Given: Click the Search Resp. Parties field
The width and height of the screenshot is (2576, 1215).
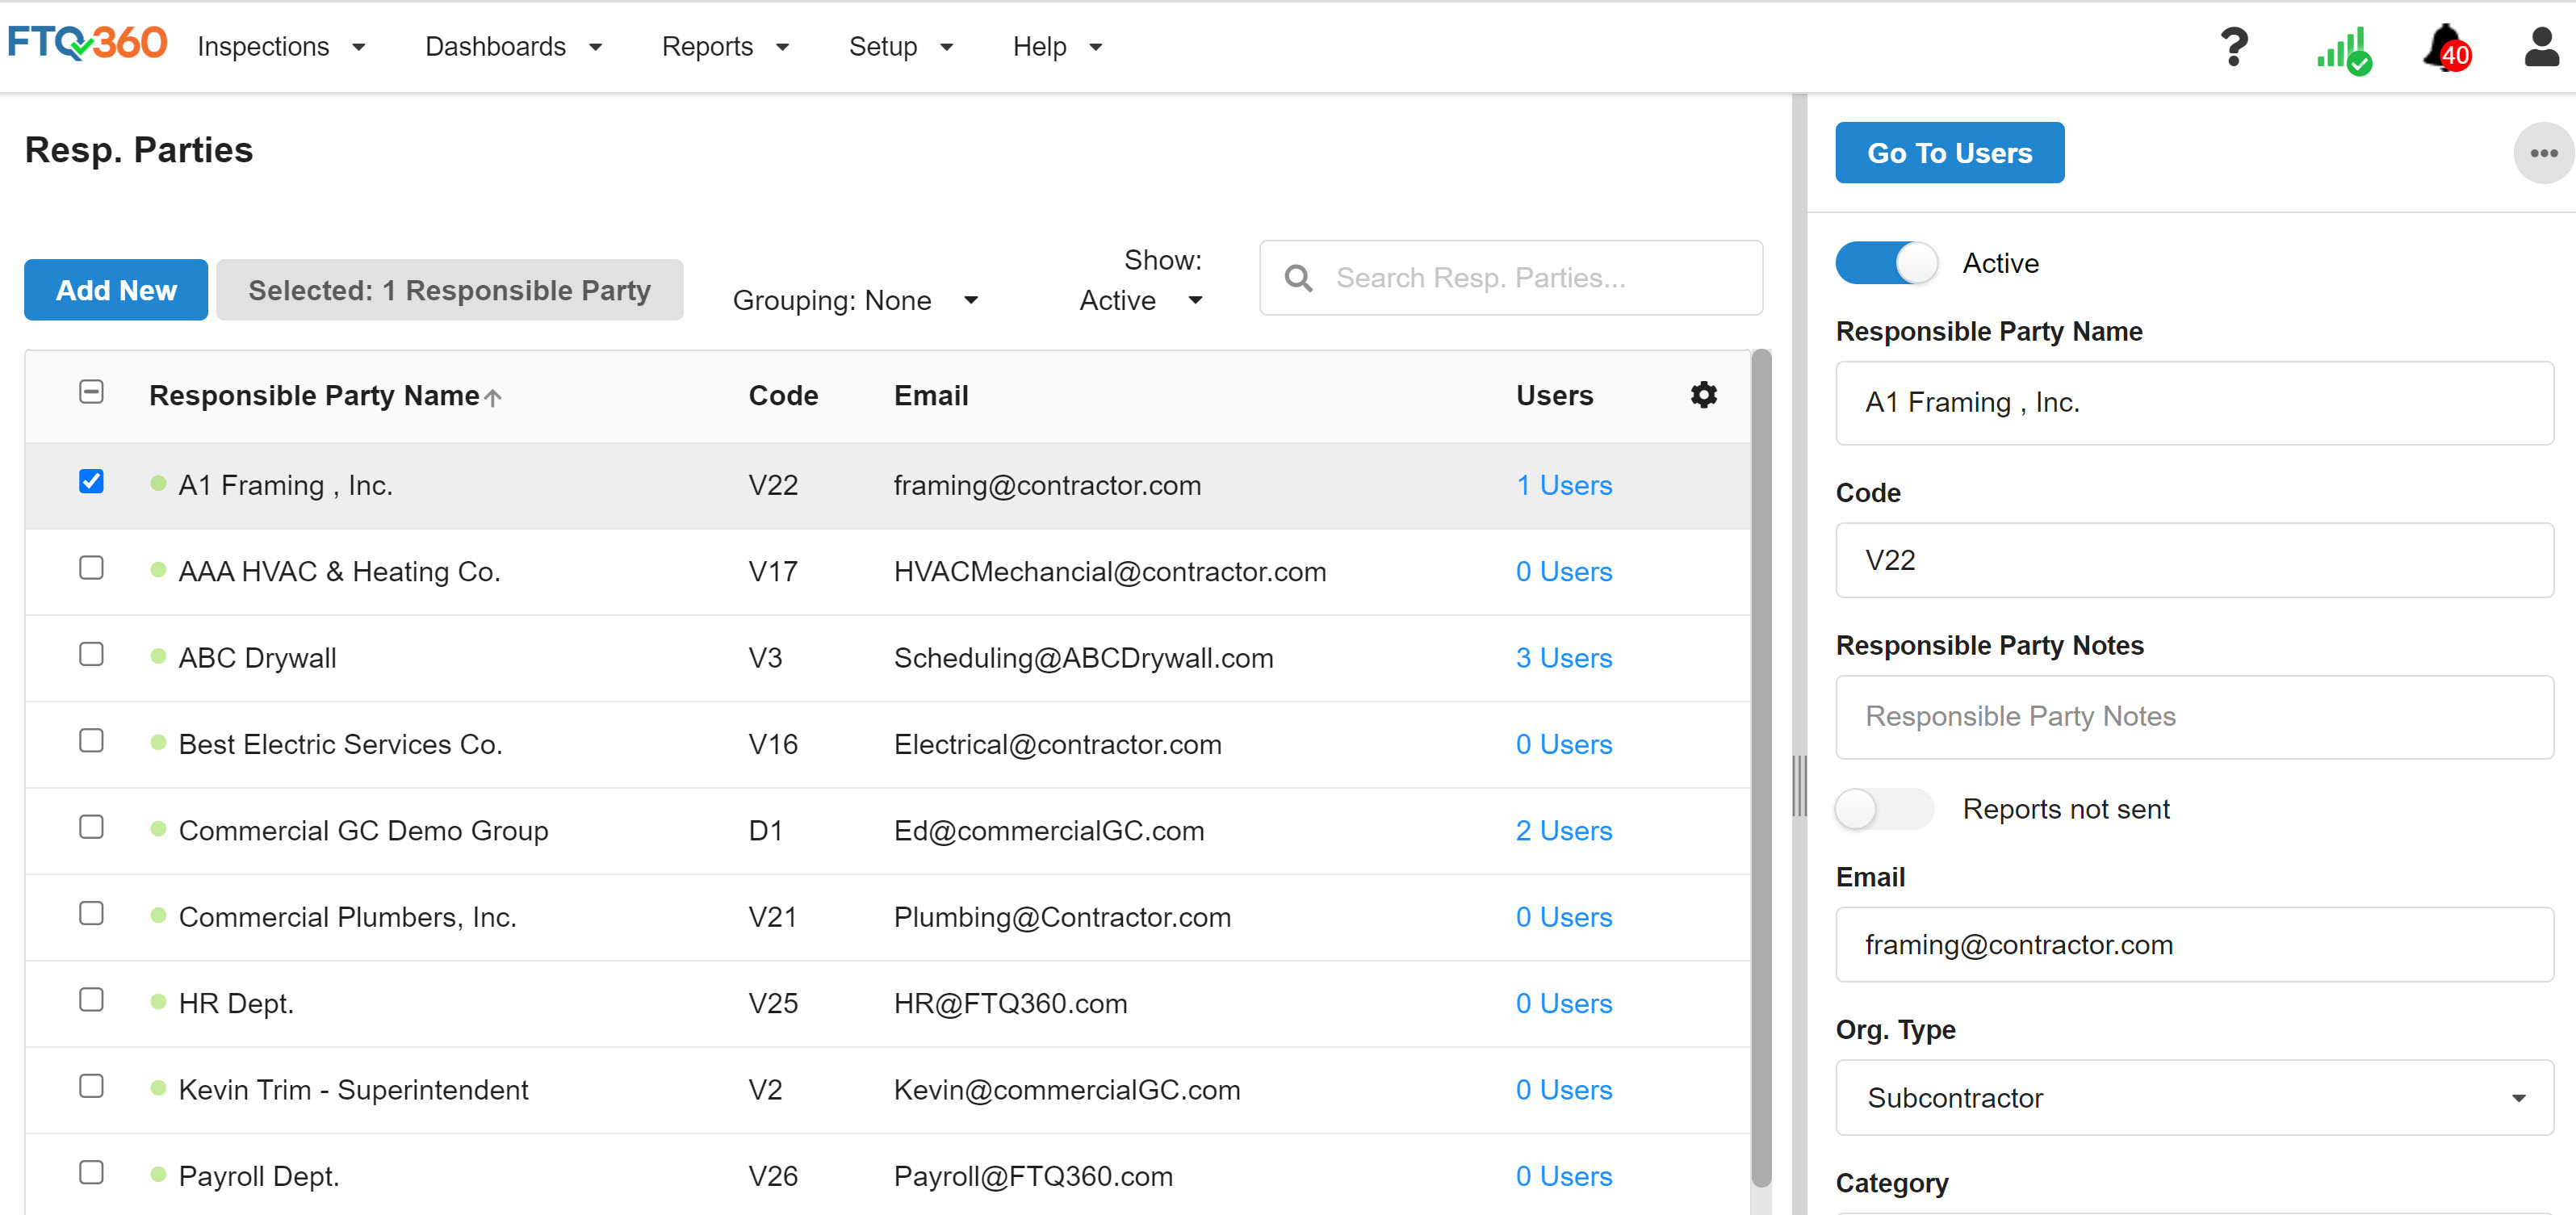Looking at the screenshot, I should pos(1510,278).
